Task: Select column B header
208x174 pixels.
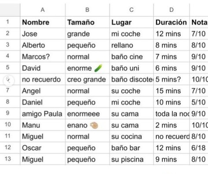Action: (88, 10)
